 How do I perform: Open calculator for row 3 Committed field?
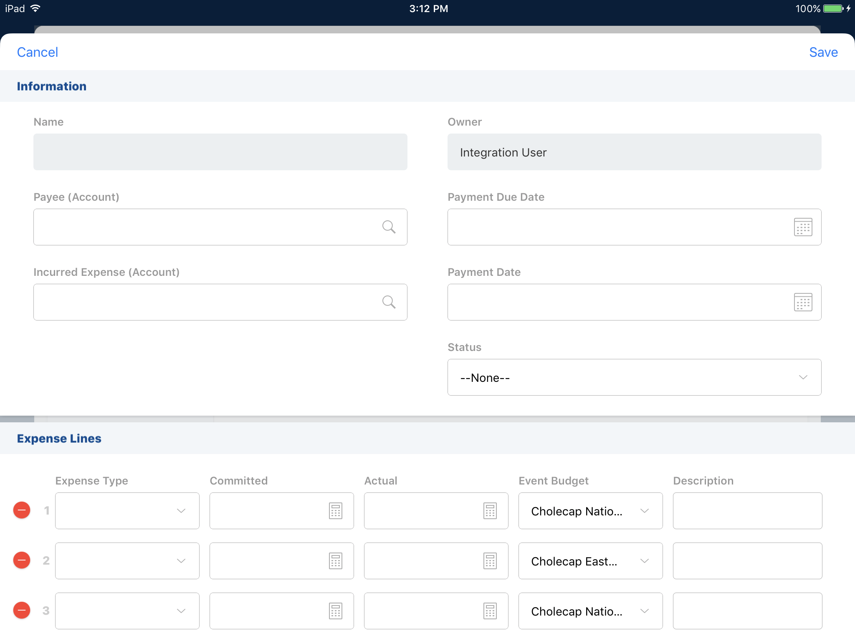click(x=336, y=611)
